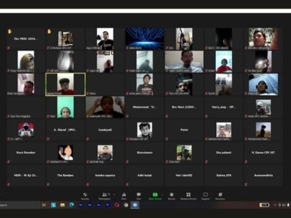The image size is (291, 218).
Task: Open the Participants panel
Action: click(105, 196)
